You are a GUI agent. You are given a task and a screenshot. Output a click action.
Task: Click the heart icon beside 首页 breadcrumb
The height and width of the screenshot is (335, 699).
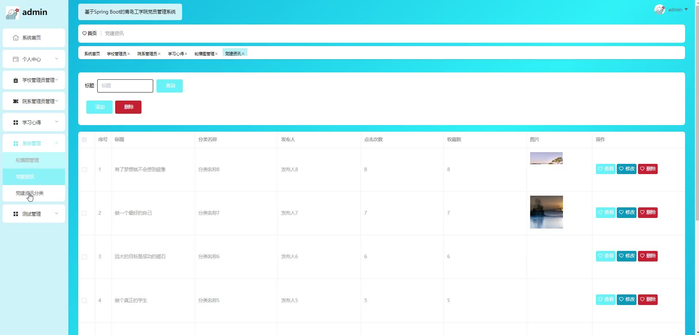coord(84,33)
